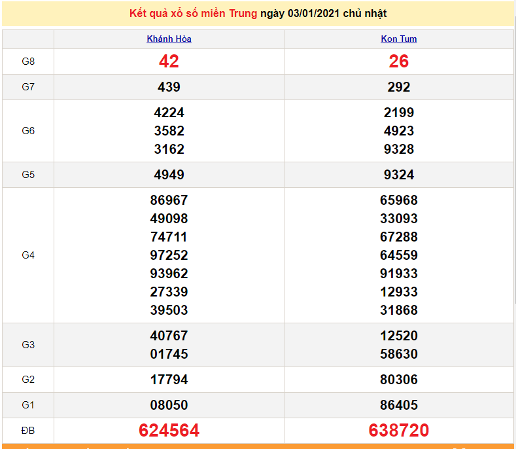Click Khánh Hòa special prize 624564

(x=169, y=430)
